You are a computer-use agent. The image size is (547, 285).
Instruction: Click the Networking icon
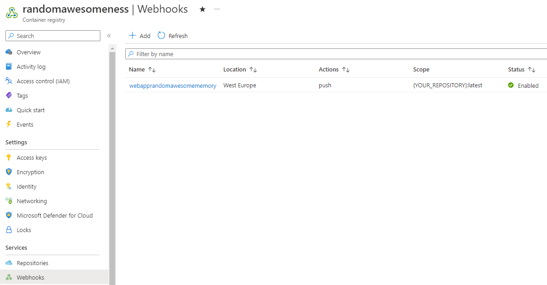(x=9, y=201)
